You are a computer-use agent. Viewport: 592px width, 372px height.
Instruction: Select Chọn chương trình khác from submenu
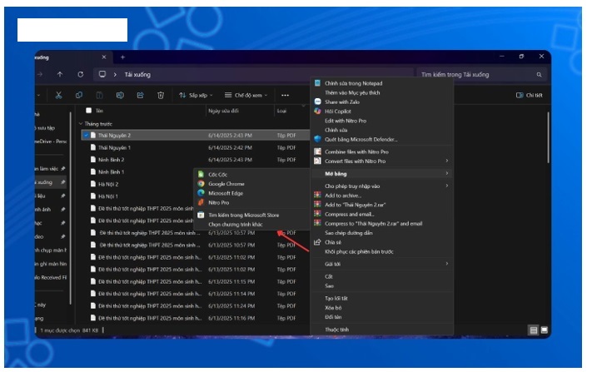(x=236, y=224)
